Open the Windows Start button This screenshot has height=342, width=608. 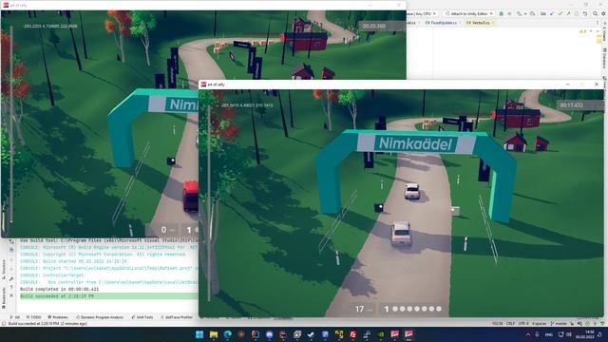pos(199,334)
